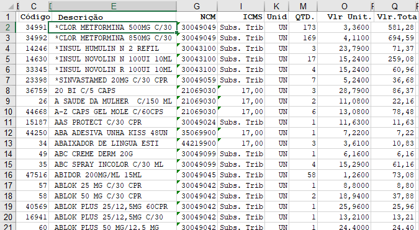Select Unid cell in row 12

pos(277,133)
